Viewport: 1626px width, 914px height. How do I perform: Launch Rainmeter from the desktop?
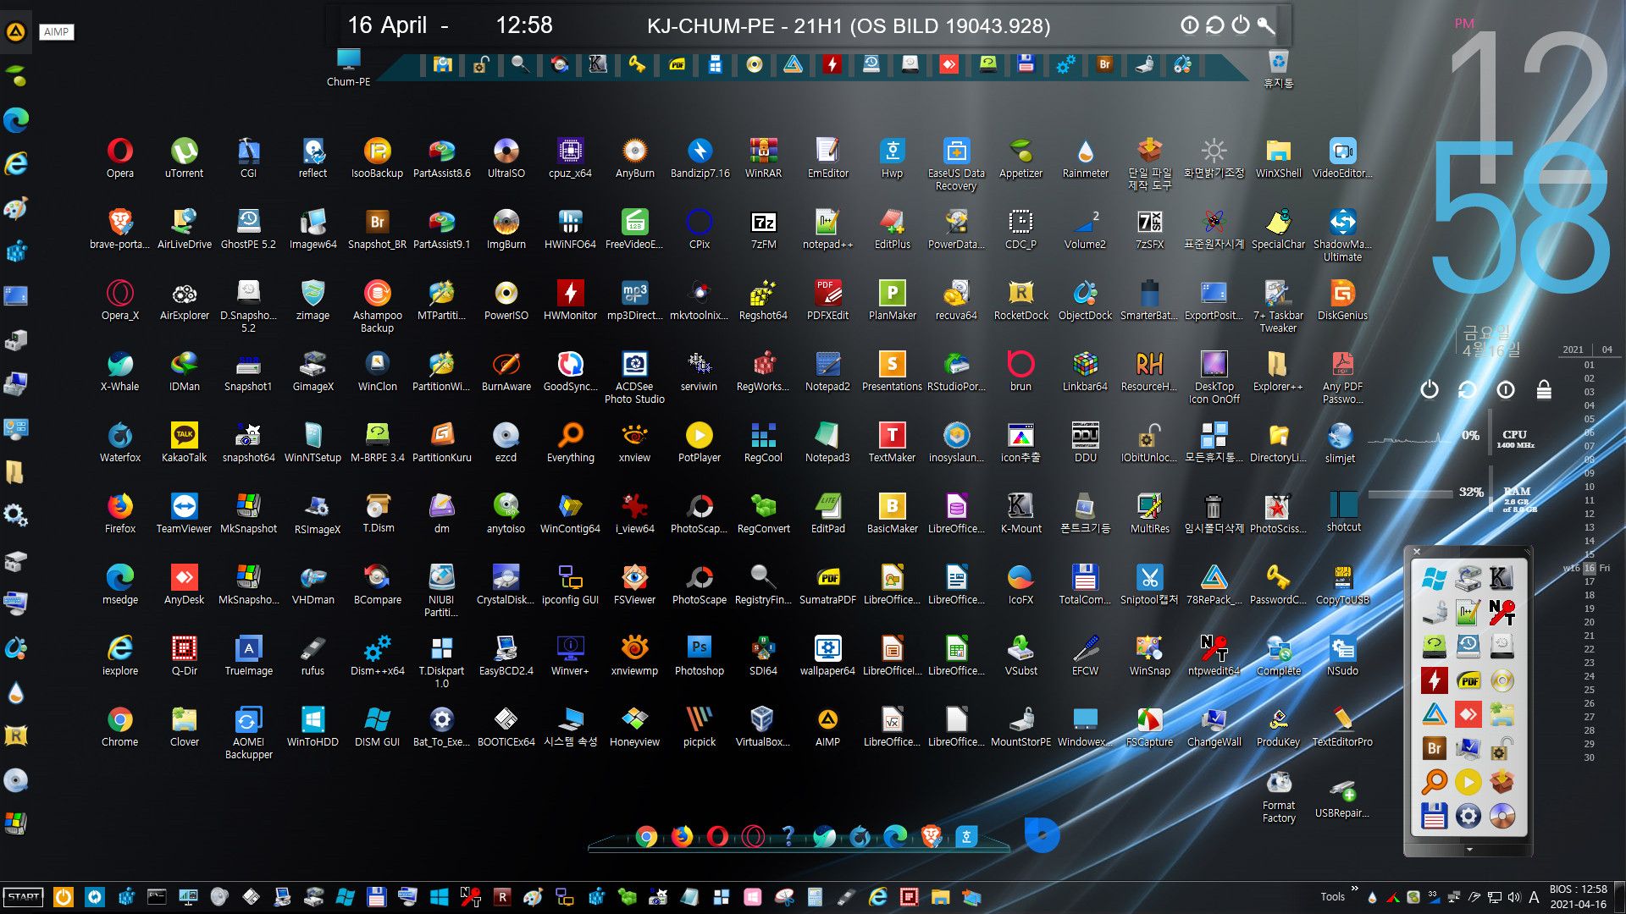(1085, 157)
